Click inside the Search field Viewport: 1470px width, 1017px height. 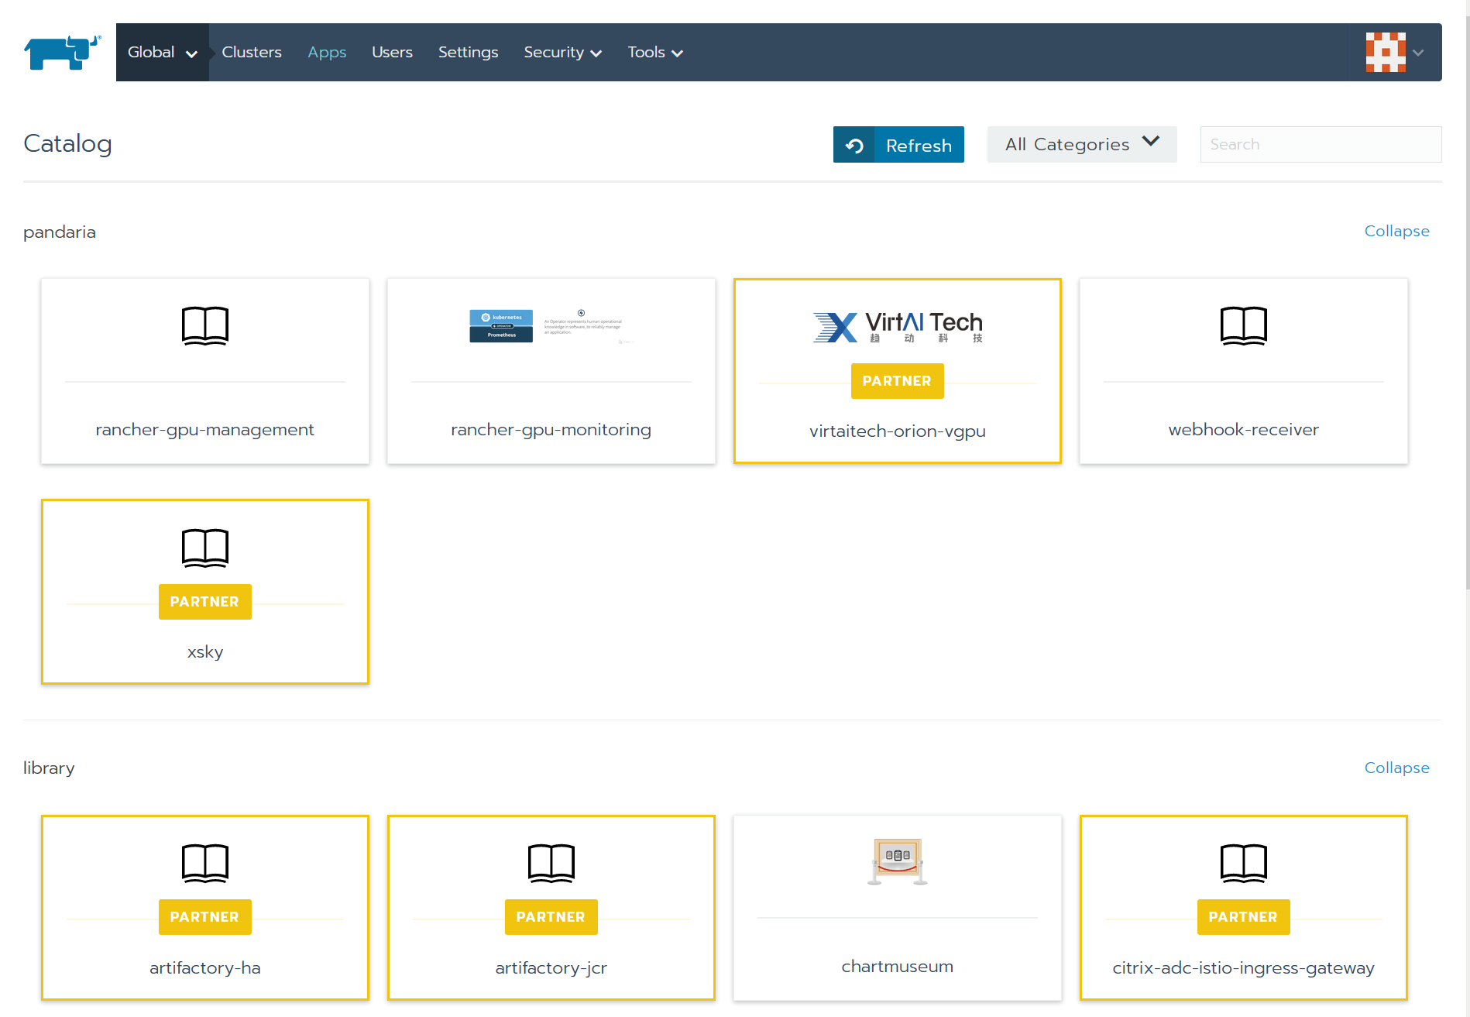pos(1320,144)
